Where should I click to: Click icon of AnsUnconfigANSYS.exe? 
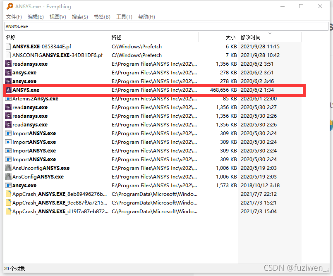coord(8,168)
